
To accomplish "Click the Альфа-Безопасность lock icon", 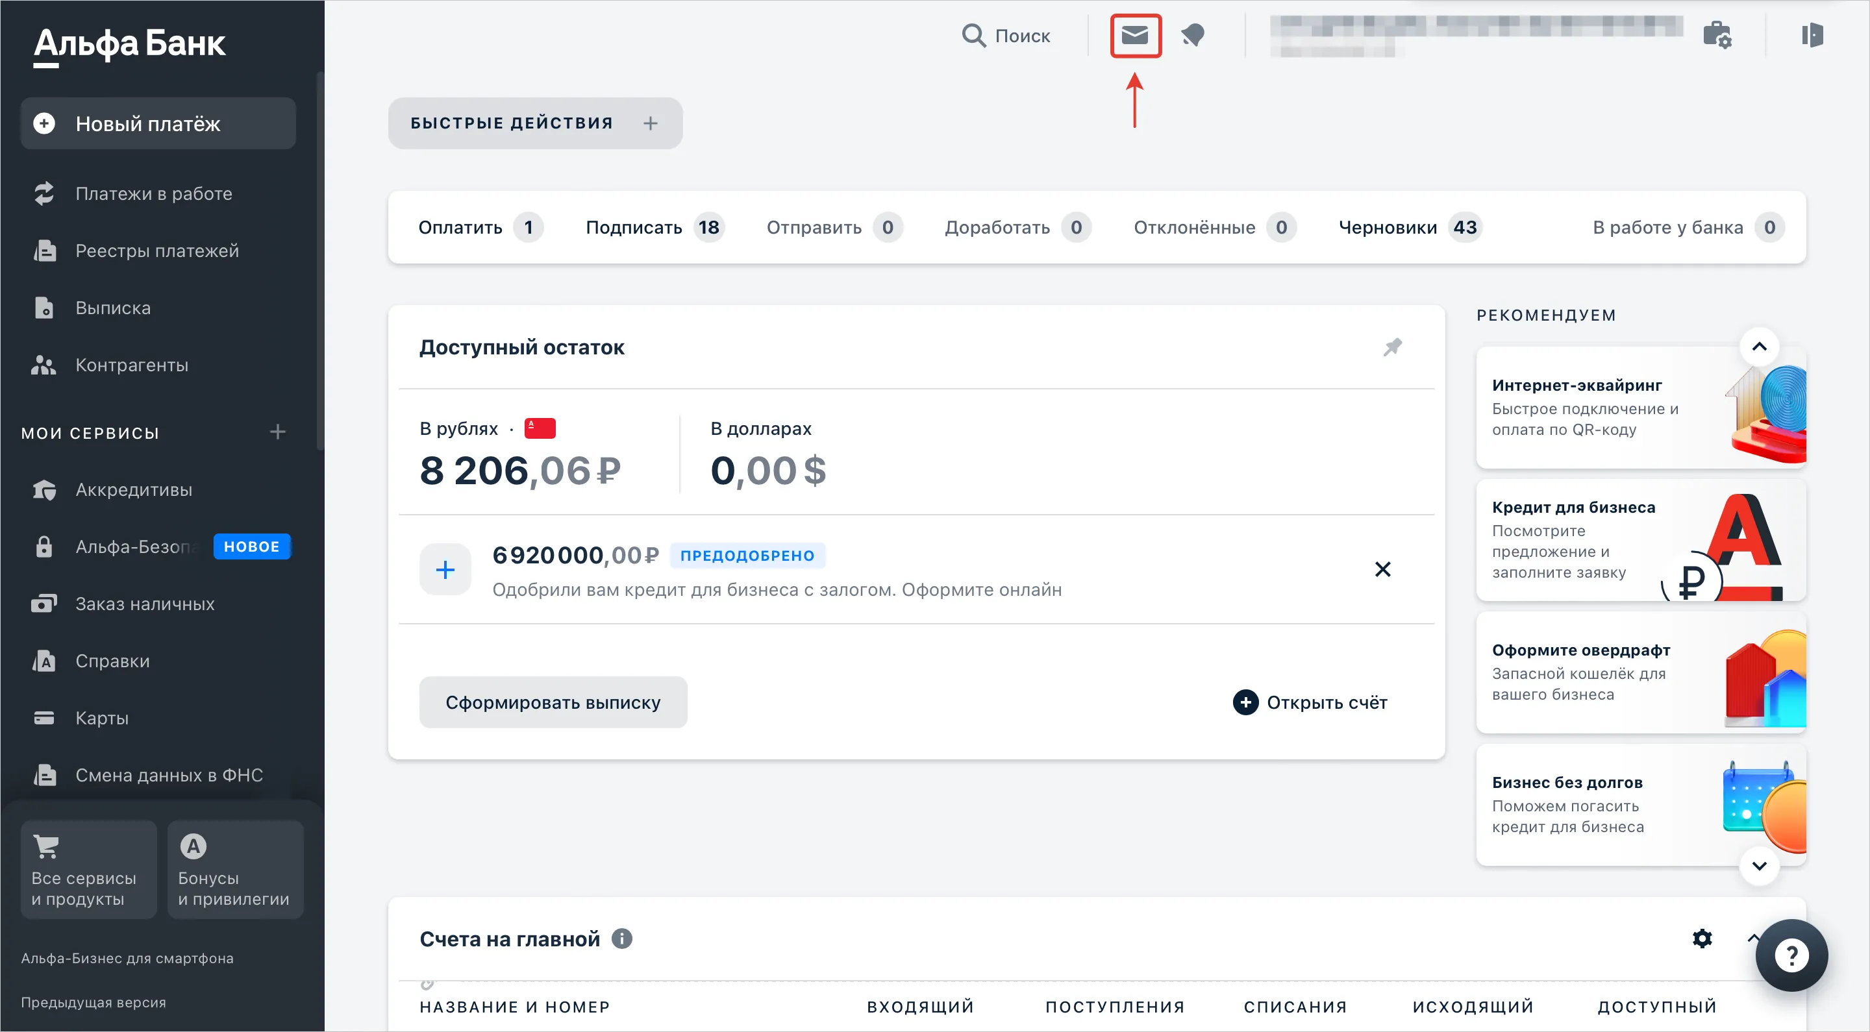I will click(44, 547).
